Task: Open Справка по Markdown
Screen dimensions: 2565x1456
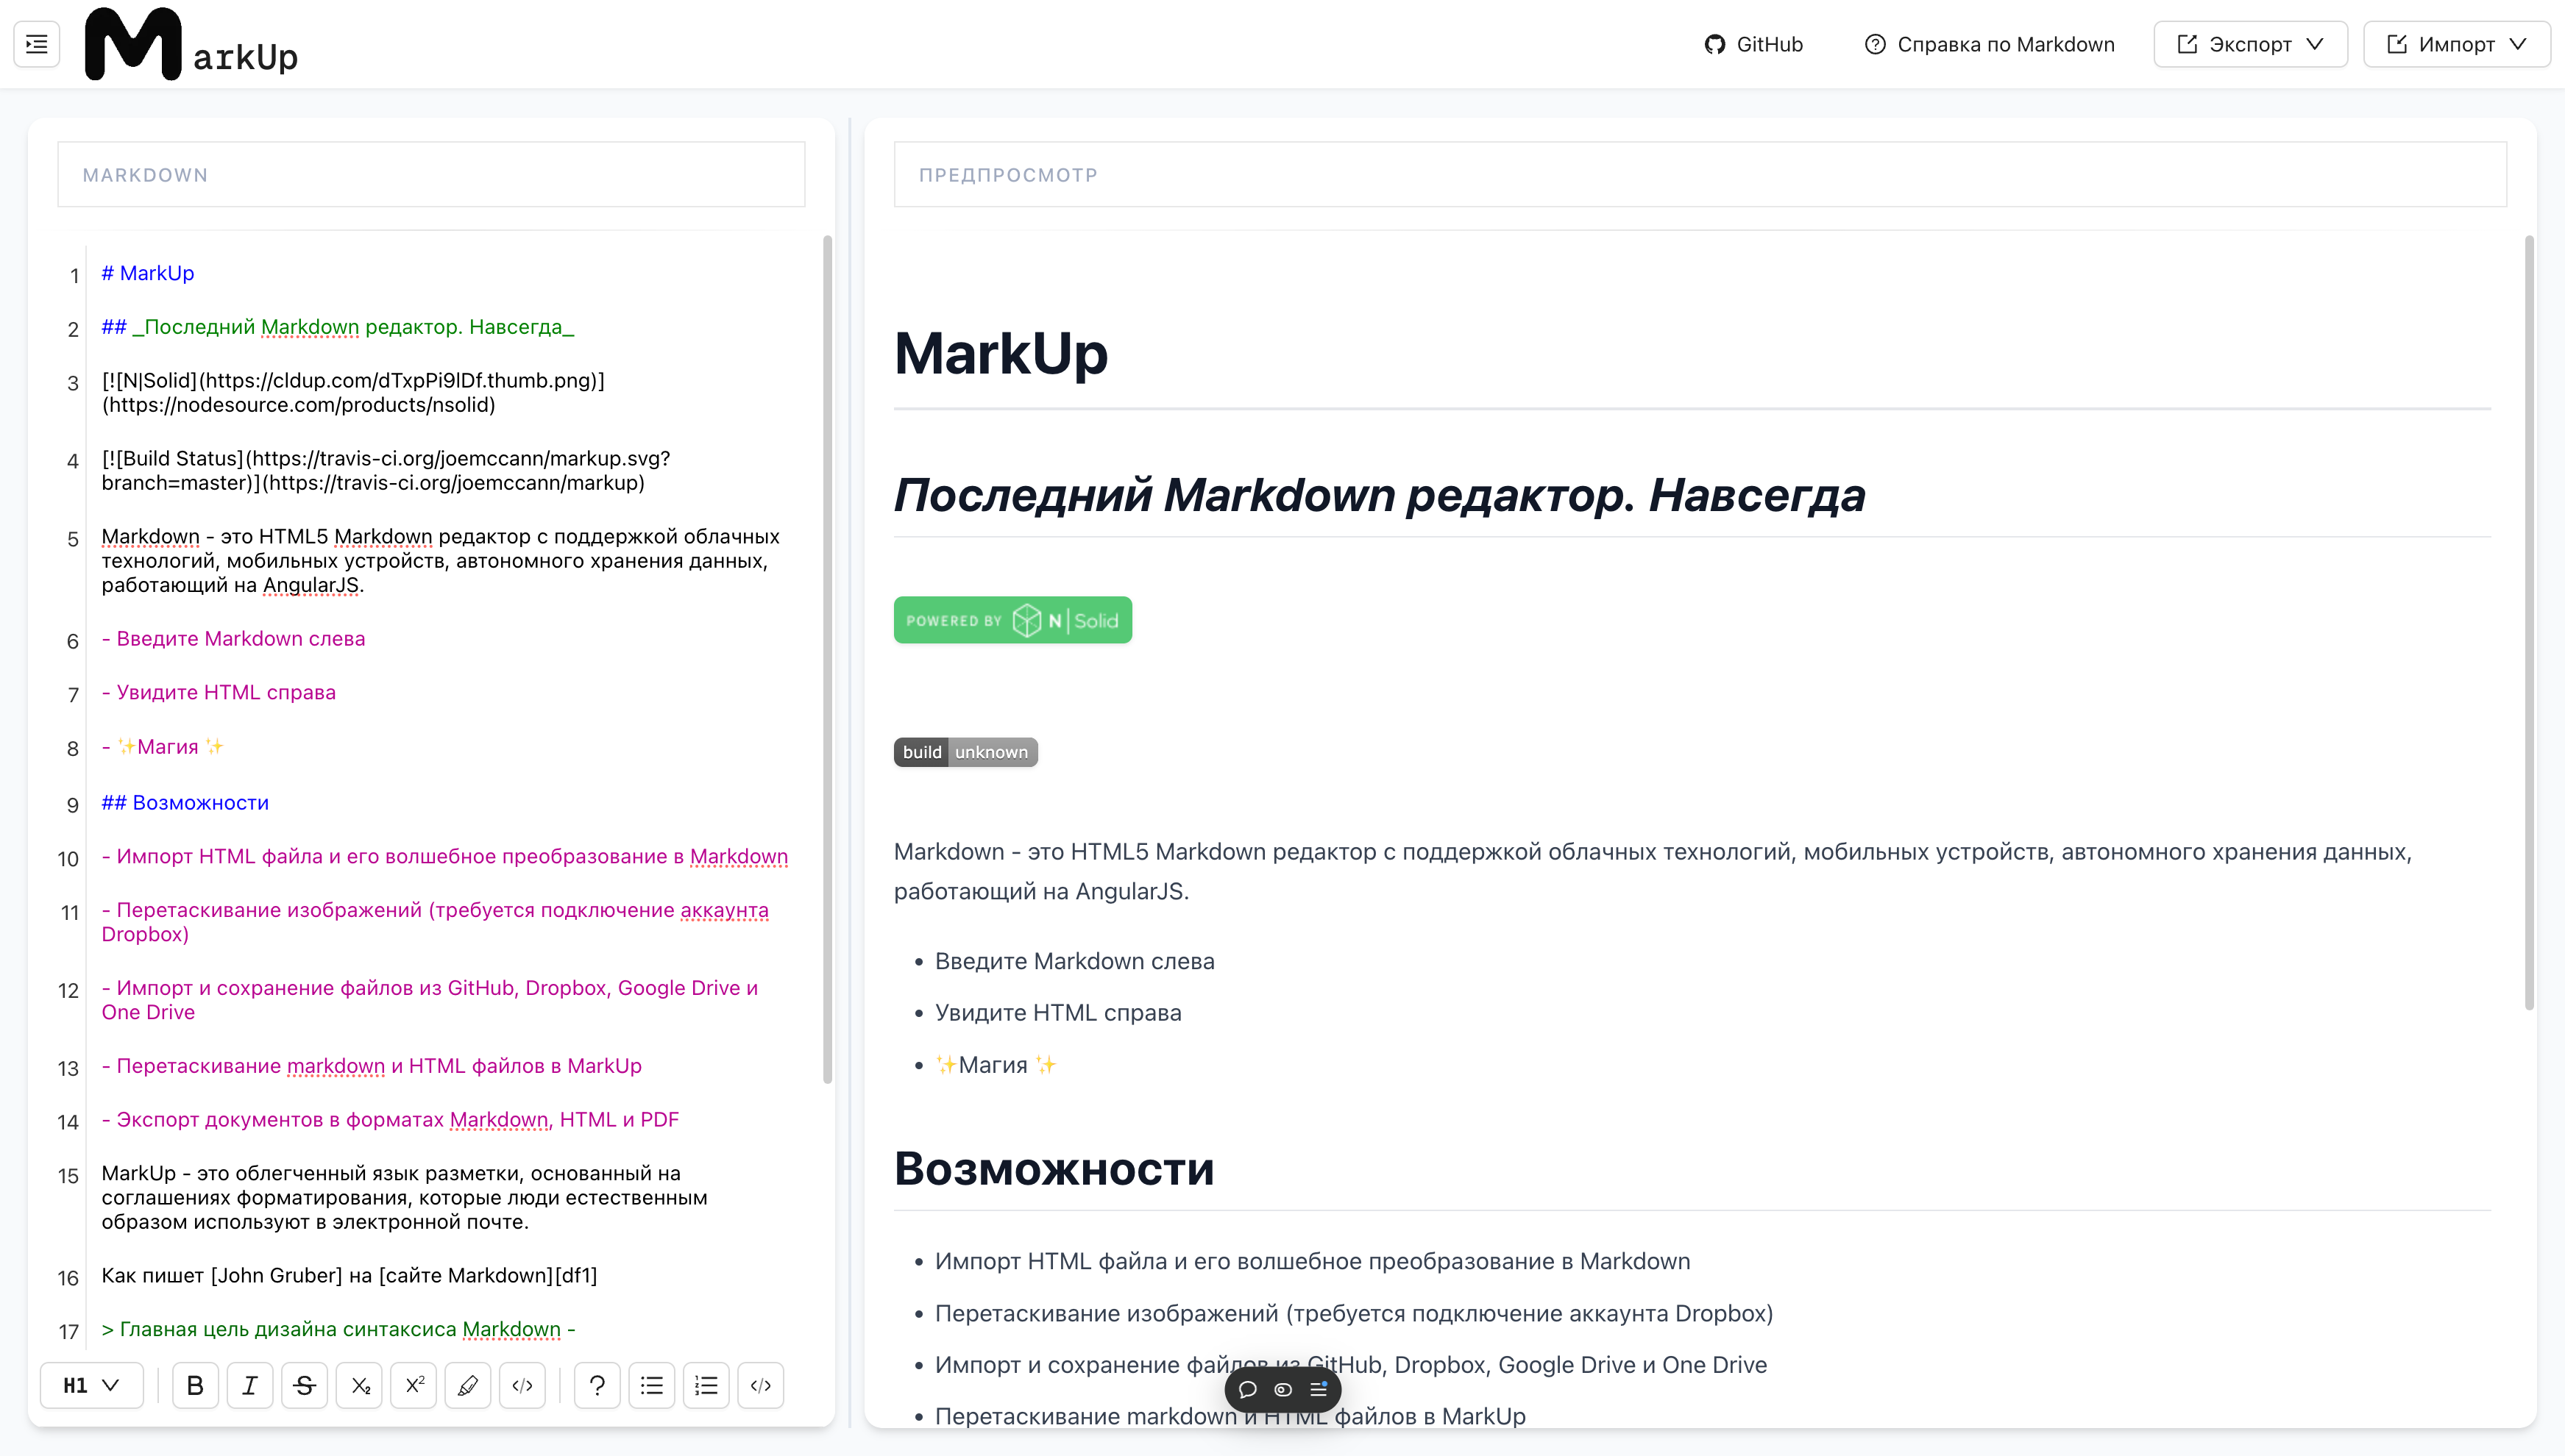Action: 1989,43
